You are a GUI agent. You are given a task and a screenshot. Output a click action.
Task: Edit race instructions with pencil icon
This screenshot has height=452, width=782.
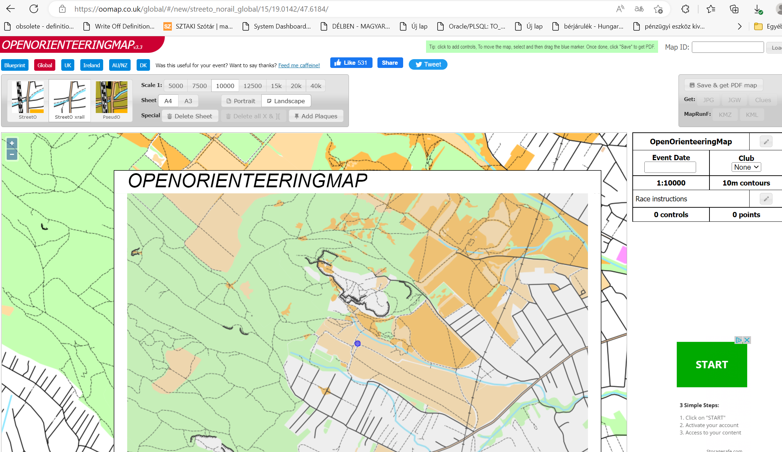766,199
